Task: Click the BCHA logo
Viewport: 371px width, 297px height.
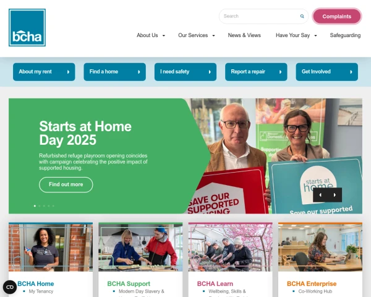Action: click(27, 27)
